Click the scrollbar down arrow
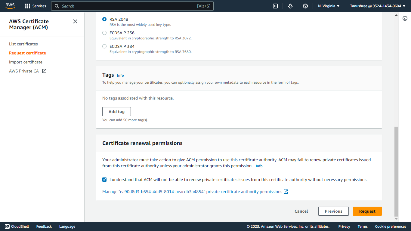Viewport: 411px width, 231px height. coord(396,219)
